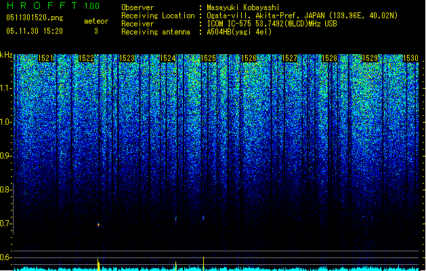Click the meteor echo just after 1522
Screen dimensions: 426x271
pos(98,225)
